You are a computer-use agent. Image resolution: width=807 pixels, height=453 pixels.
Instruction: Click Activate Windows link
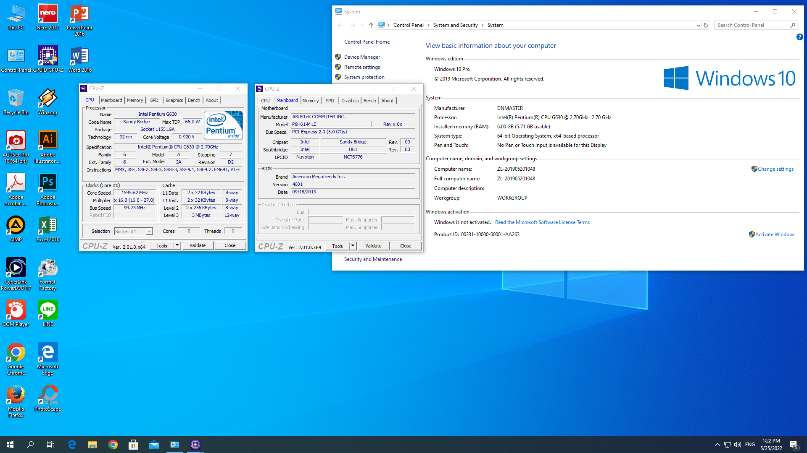point(775,234)
